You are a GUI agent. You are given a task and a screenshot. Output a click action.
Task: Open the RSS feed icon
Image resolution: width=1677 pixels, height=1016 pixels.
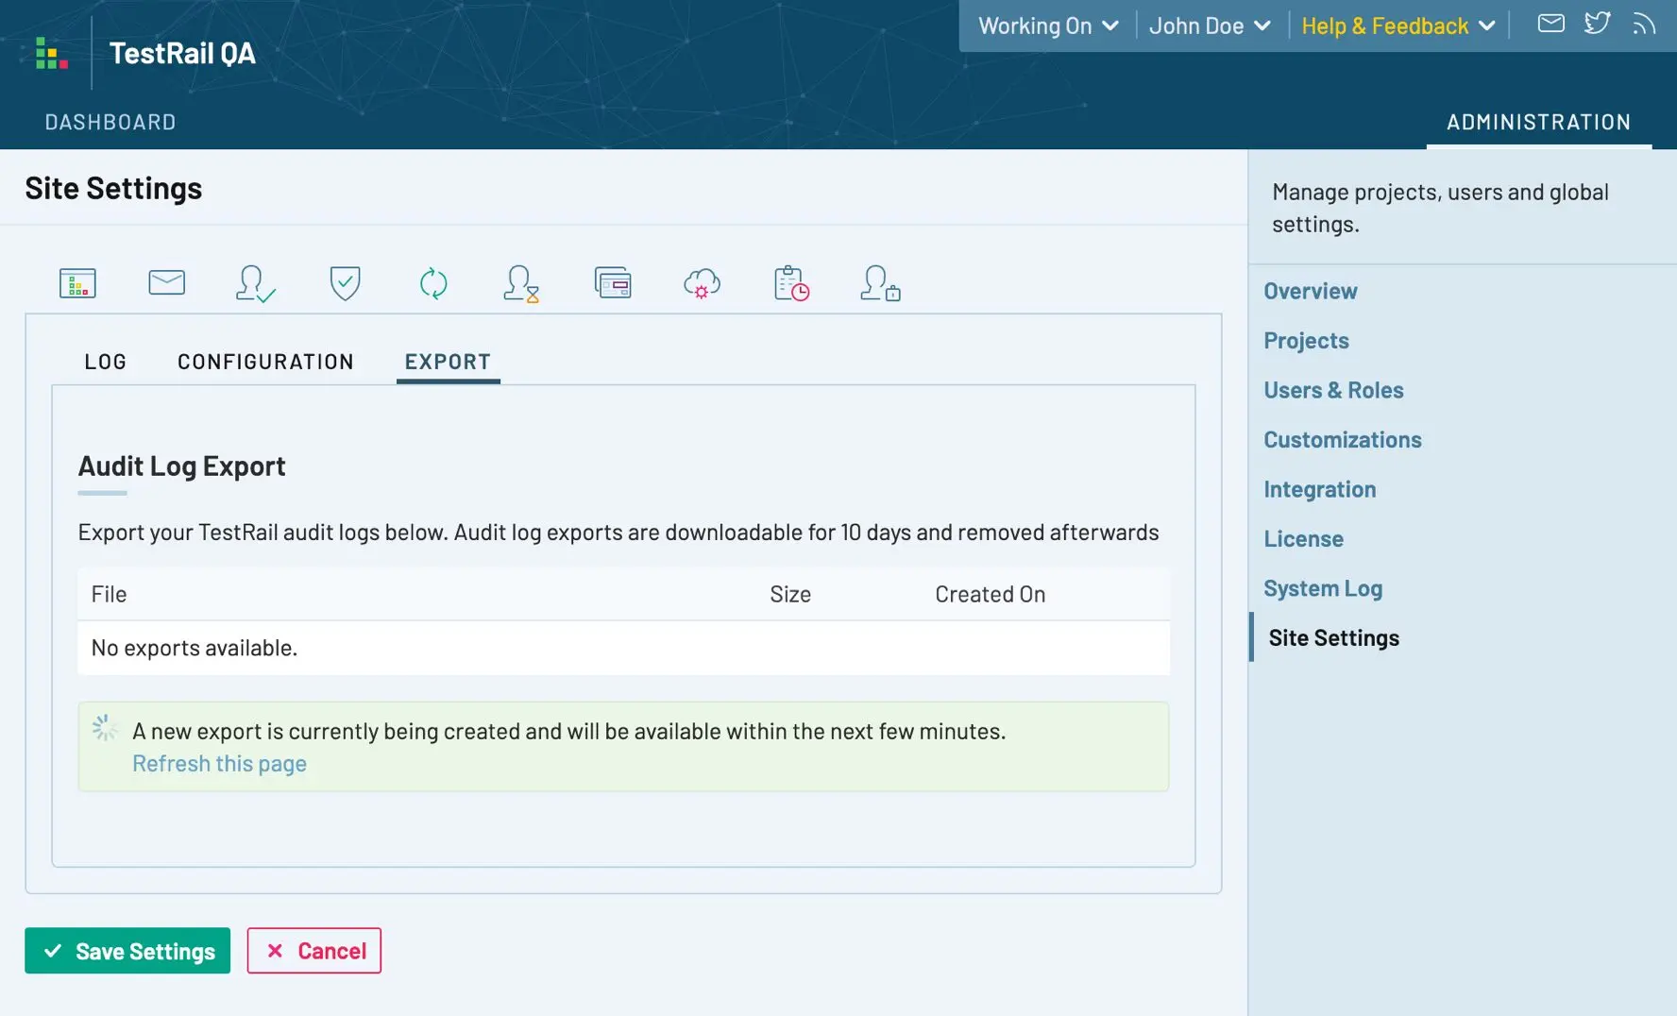(x=1644, y=24)
